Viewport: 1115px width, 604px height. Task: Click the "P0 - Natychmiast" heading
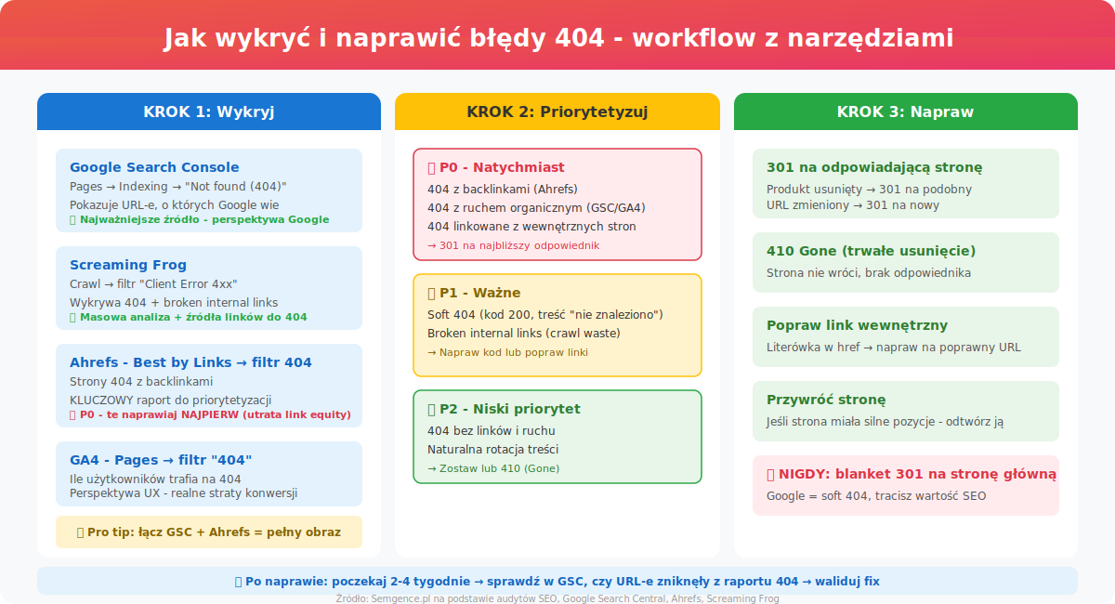496,167
